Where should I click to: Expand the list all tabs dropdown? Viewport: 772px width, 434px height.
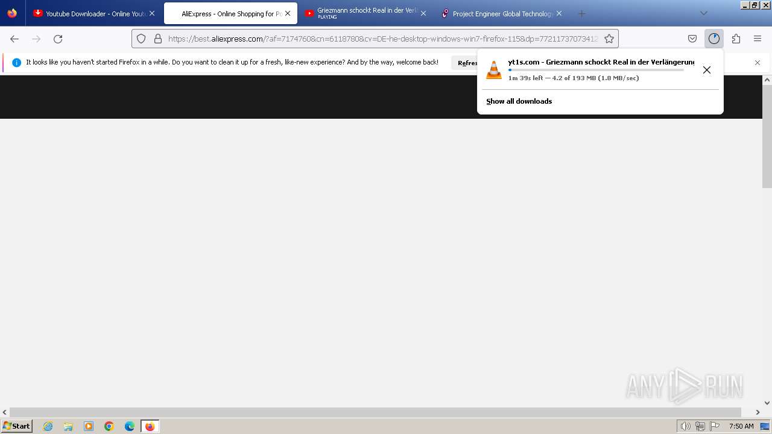704,13
